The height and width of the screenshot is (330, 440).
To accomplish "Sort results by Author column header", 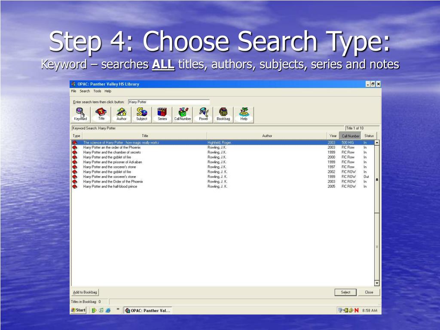I will [267, 136].
